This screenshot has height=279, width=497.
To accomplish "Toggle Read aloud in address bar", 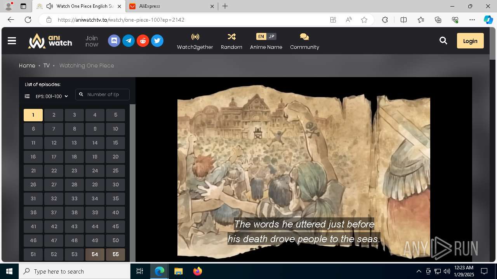I will click(349, 20).
